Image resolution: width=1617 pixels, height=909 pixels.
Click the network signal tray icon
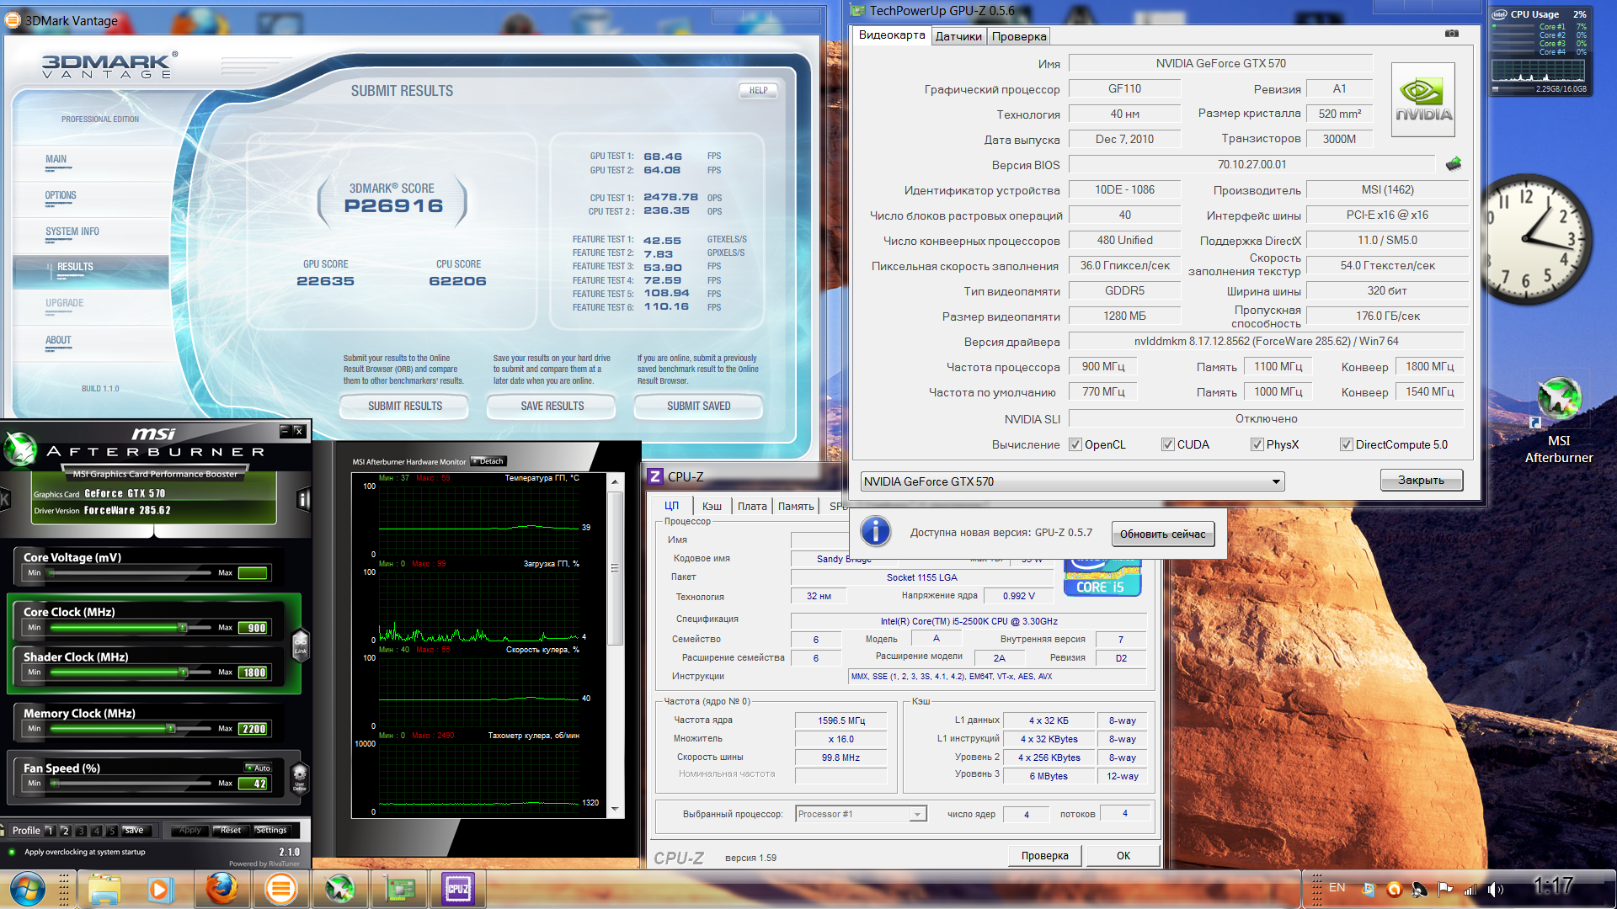coord(1470,889)
